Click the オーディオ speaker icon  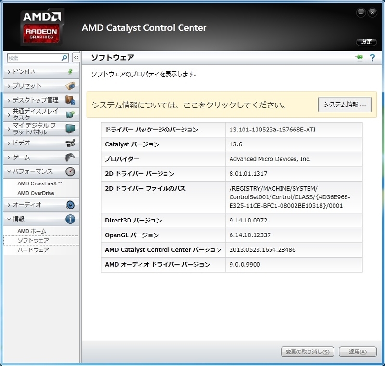click(x=70, y=205)
